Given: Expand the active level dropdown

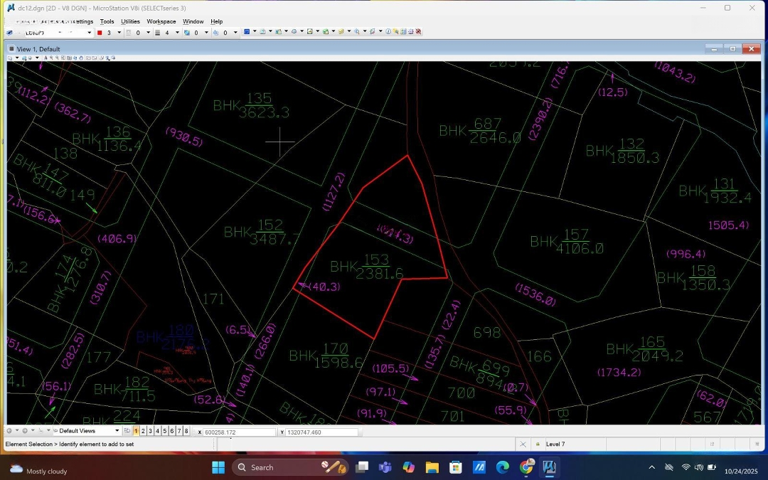Looking at the screenshot, I should point(89,33).
